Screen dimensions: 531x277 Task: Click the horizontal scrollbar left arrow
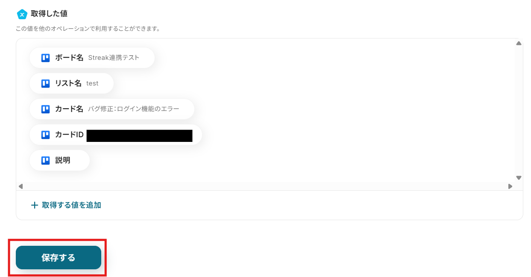tap(21, 186)
